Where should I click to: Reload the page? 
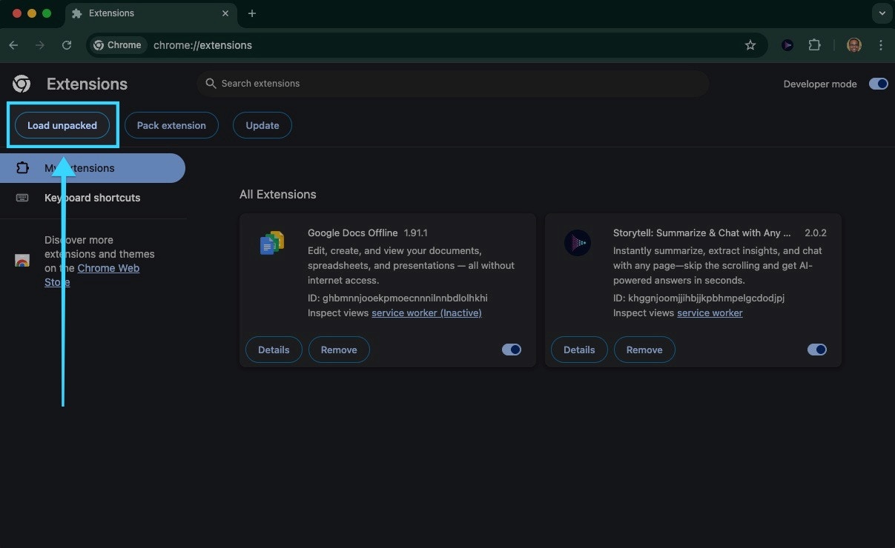67,45
